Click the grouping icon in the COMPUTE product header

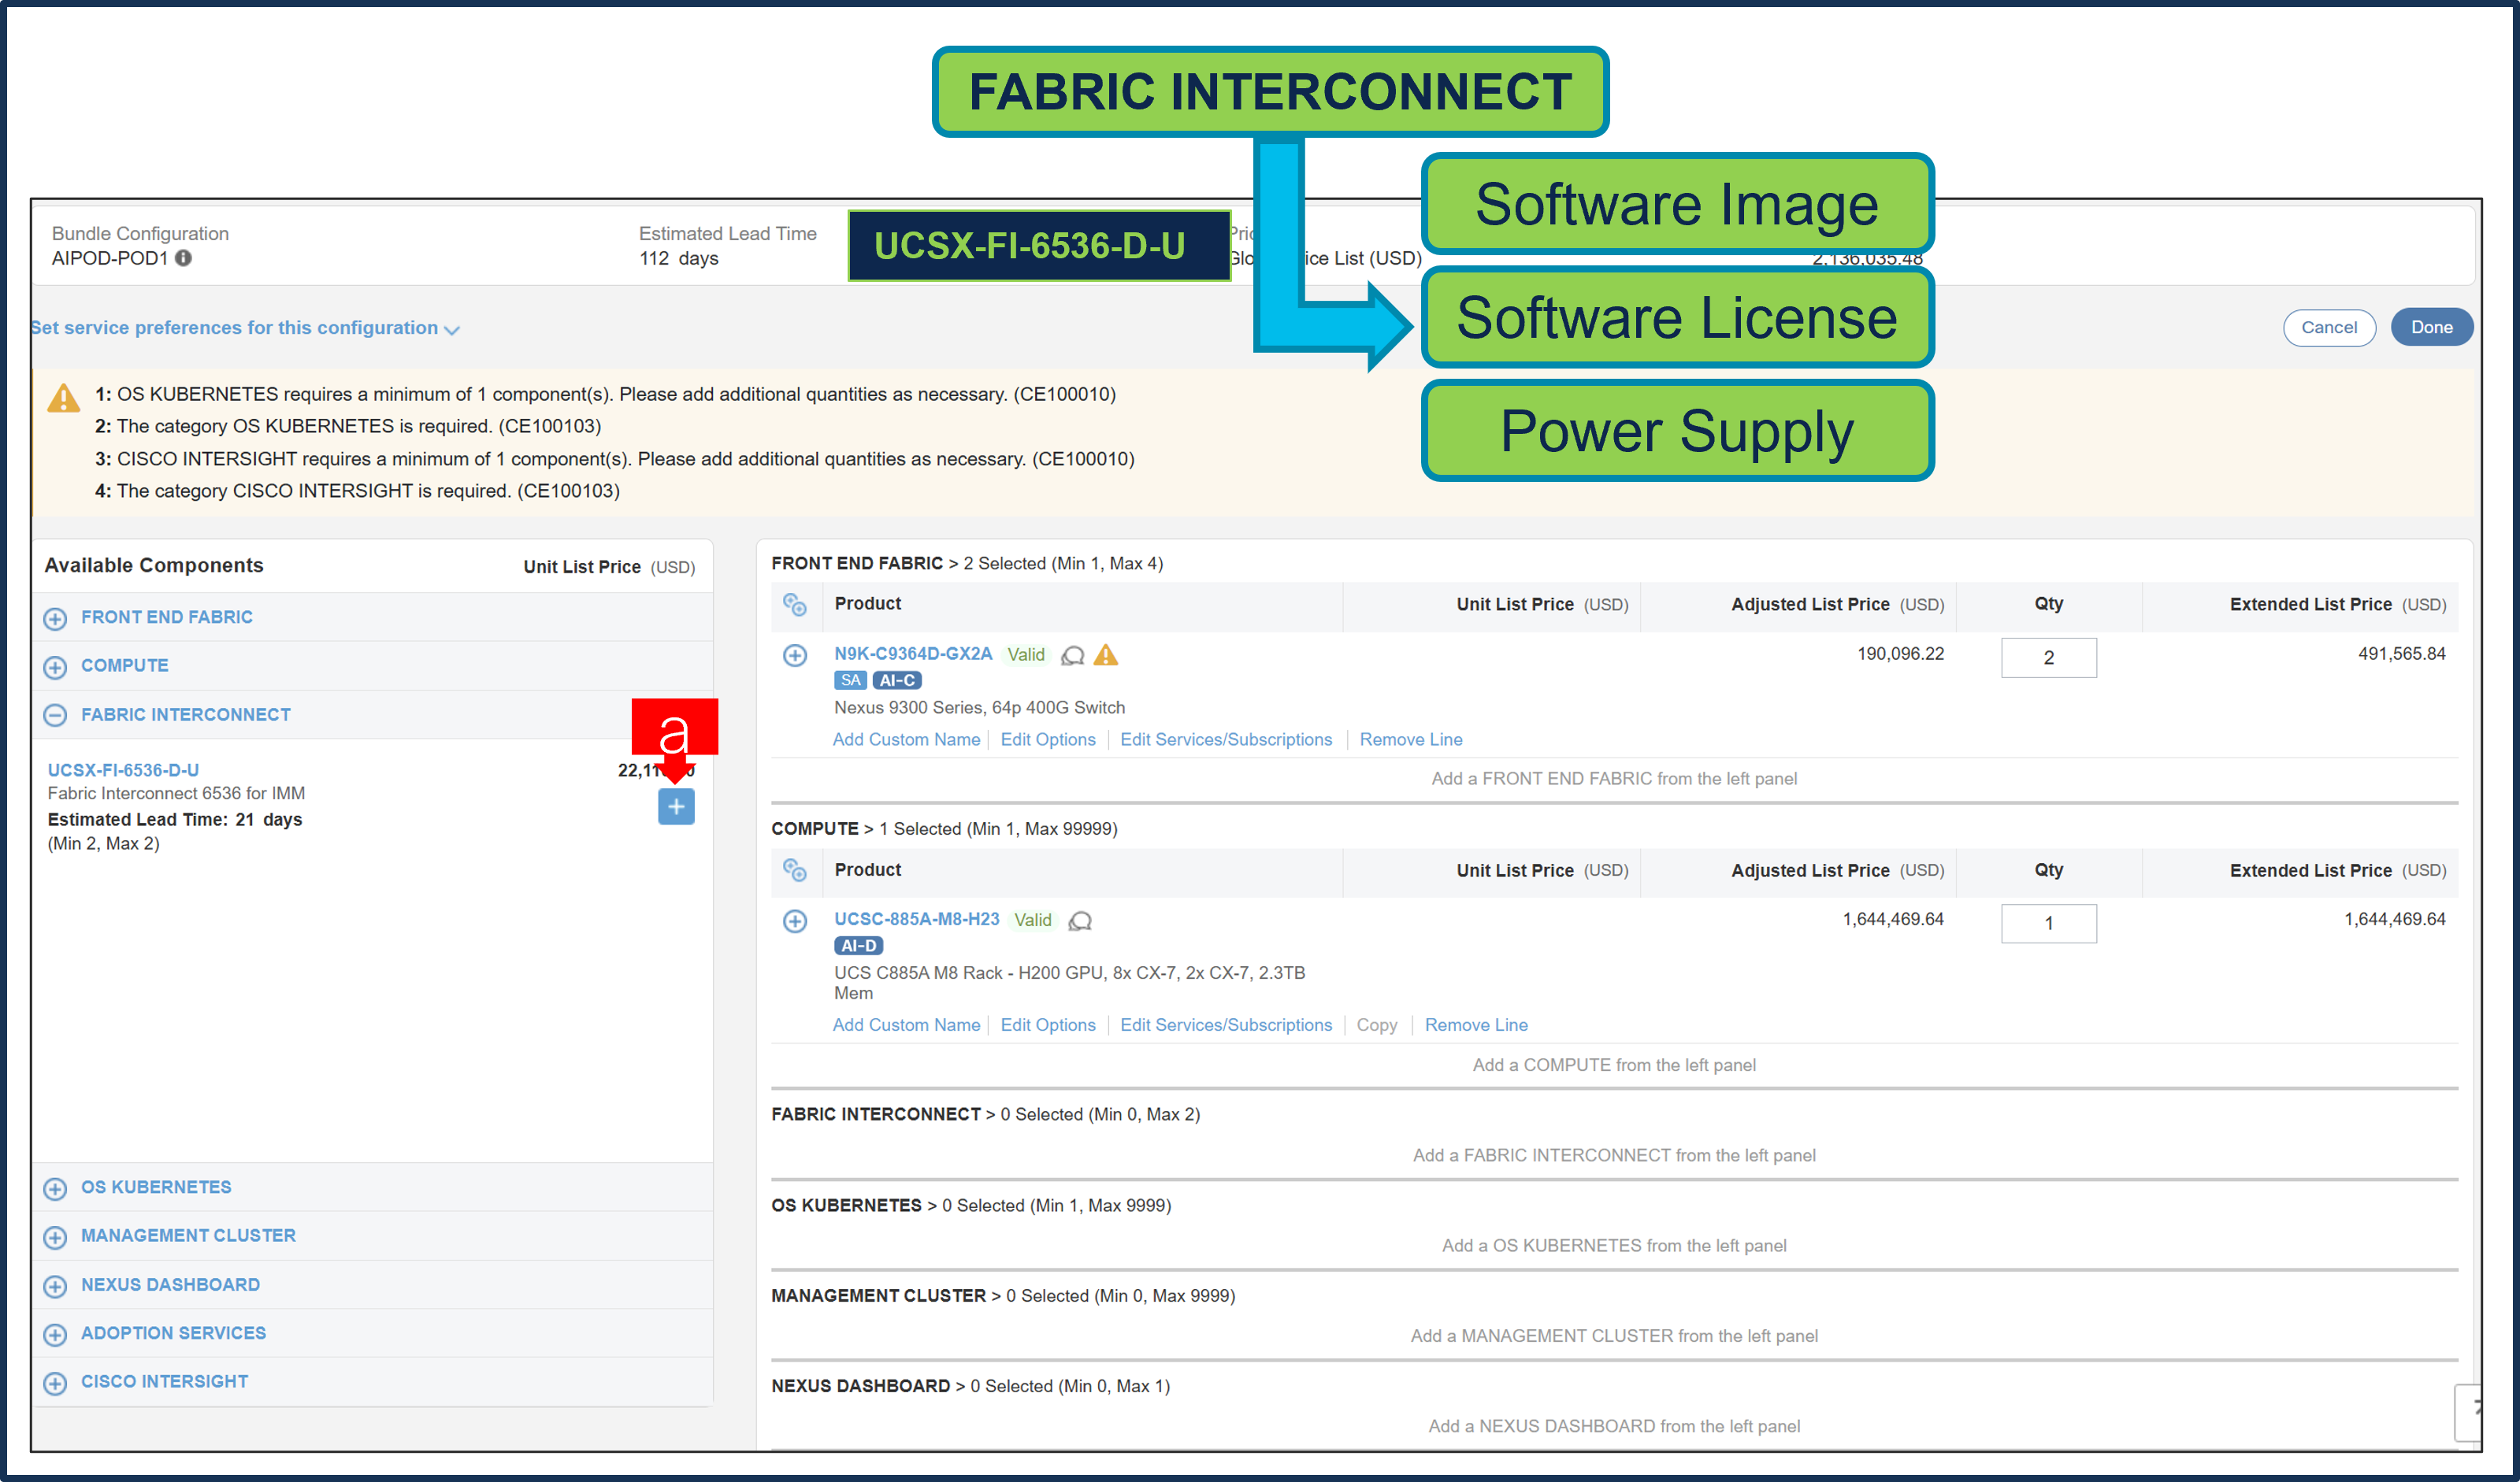click(795, 870)
